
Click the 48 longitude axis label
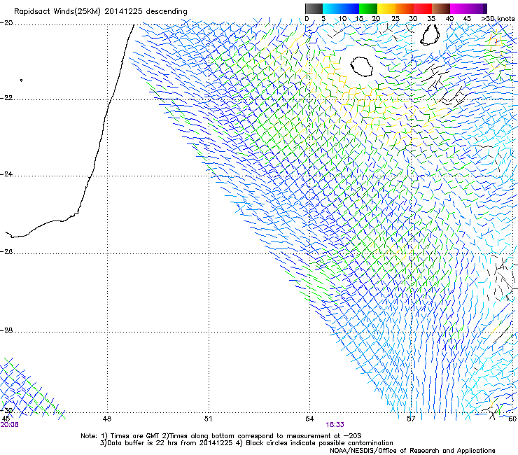click(x=106, y=419)
